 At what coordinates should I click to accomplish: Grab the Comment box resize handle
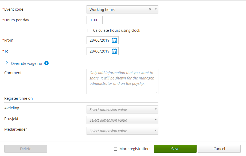(157, 93)
